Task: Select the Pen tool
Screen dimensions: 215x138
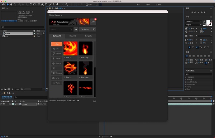Action: pos(42,5)
